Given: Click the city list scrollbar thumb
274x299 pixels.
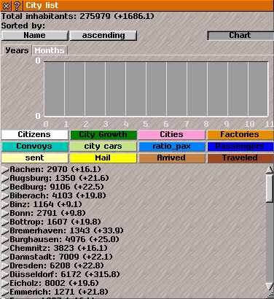Looking at the screenshot, I should (x=270, y=188).
